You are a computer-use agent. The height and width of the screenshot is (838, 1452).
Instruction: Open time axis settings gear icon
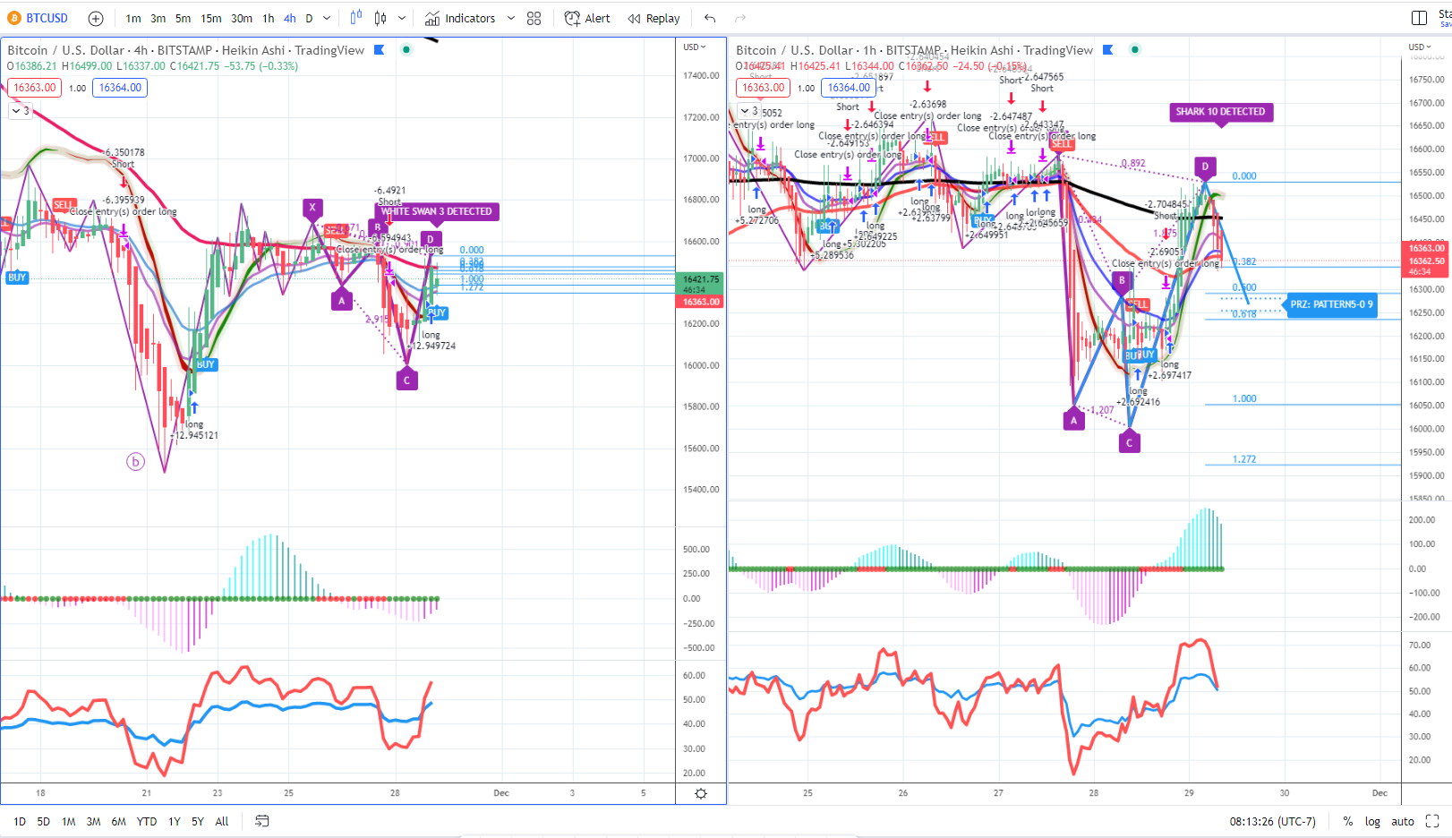coord(701,794)
